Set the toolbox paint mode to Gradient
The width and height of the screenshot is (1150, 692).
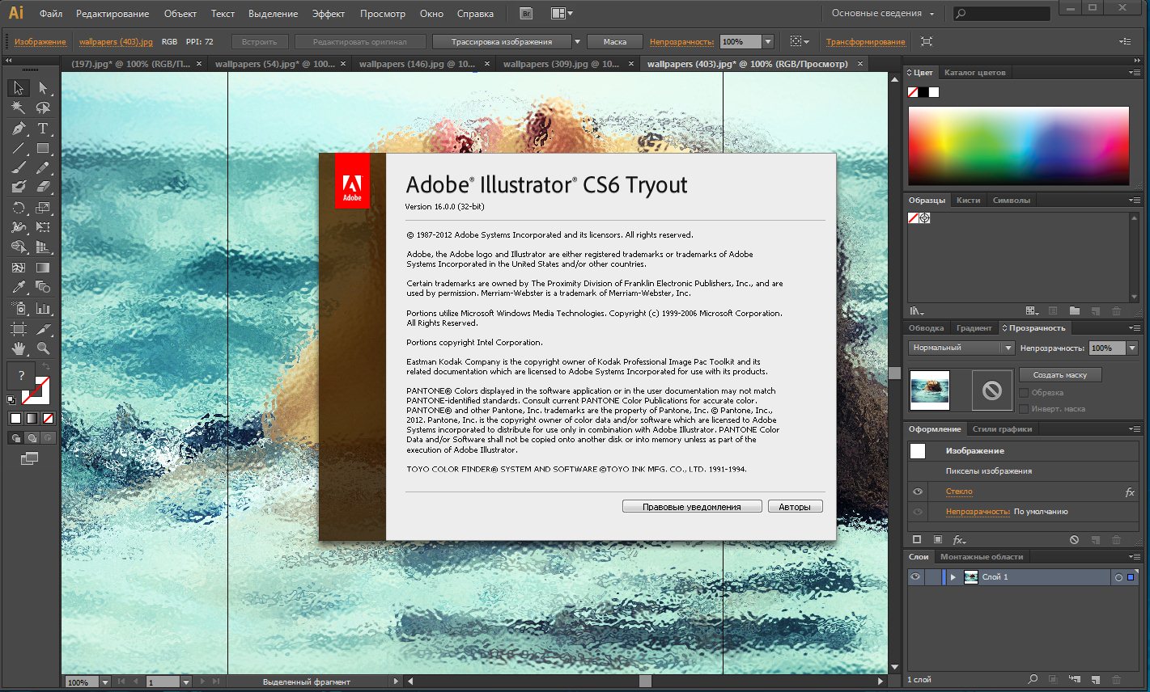(32, 418)
